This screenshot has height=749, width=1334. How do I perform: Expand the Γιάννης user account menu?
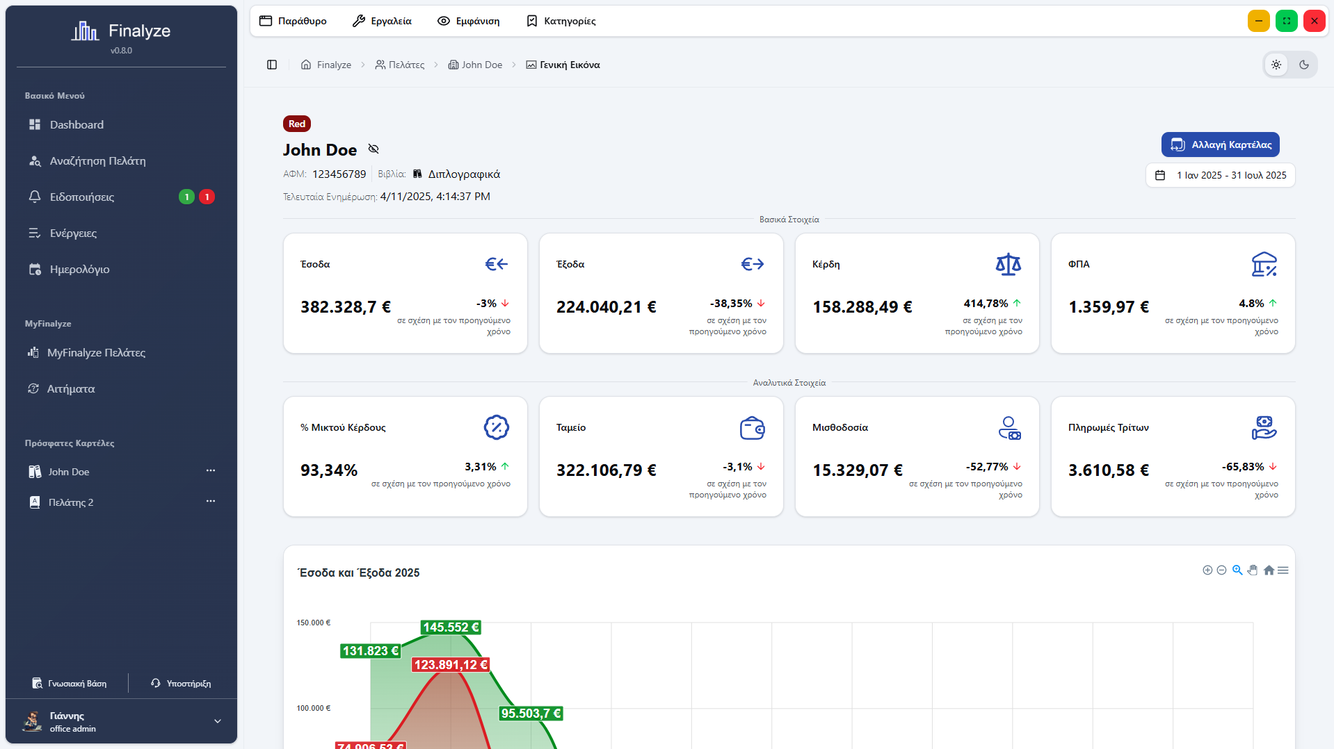(217, 721)
